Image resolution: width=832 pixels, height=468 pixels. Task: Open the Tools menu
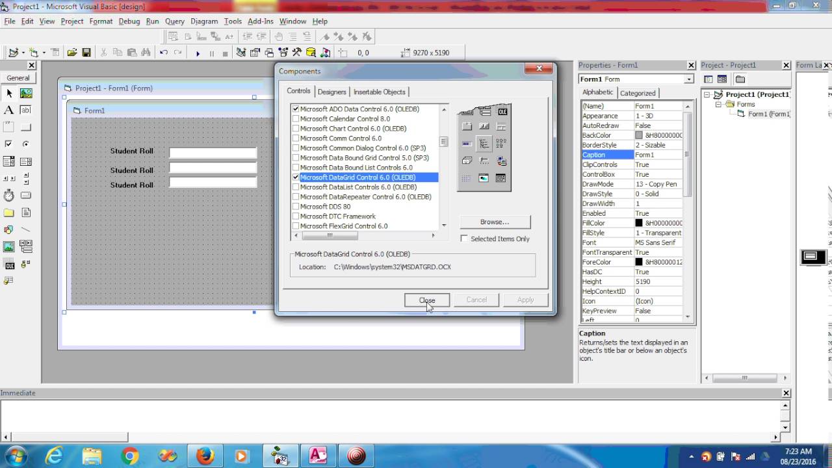click(x=233, y=21)
